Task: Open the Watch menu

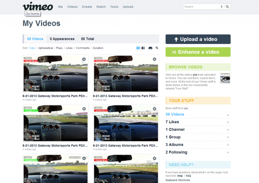Action: pyautogui.click(x=101, y=7)
